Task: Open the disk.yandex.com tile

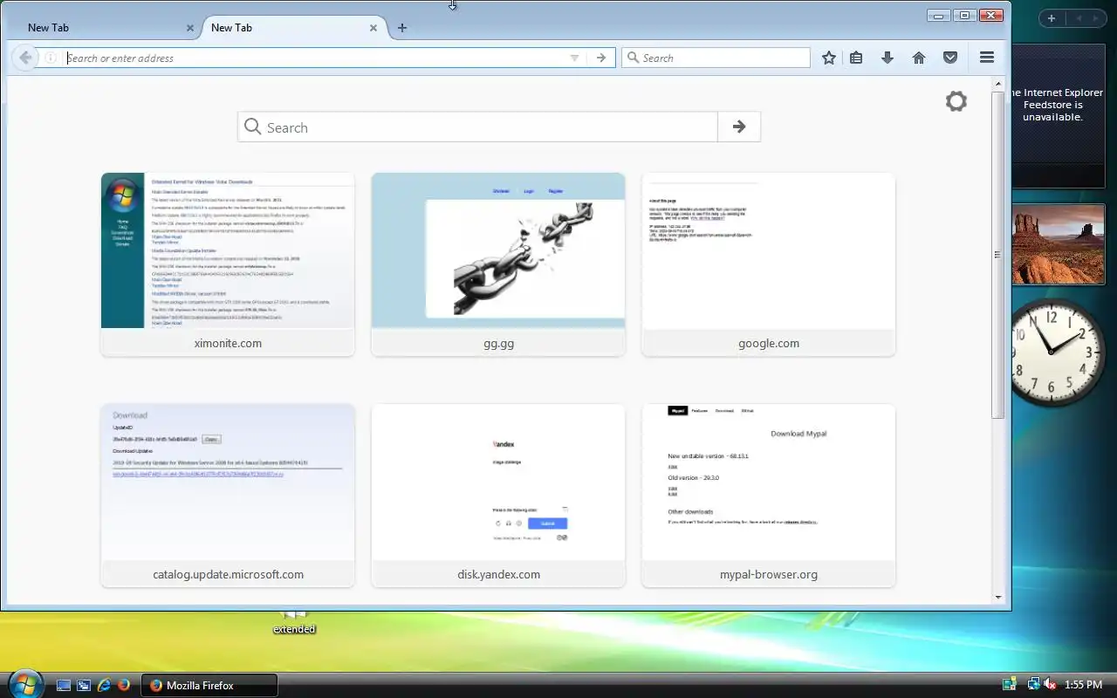Action: (x=498, y=496)
